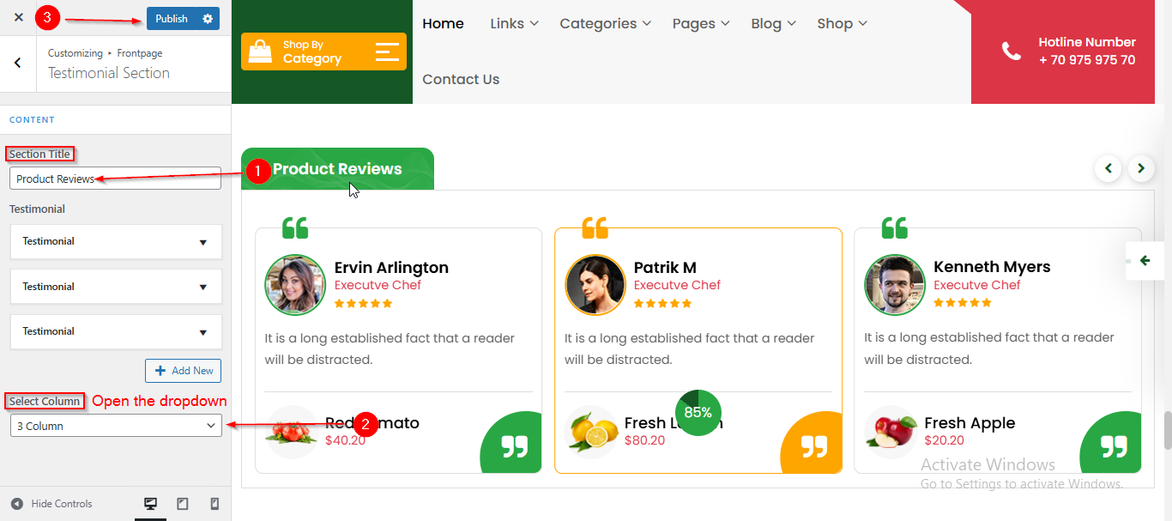The height and width of the screenshot is (521, 1172).
Task: Click the Shop By Category hamburger icon
Action: coord(387,51)
